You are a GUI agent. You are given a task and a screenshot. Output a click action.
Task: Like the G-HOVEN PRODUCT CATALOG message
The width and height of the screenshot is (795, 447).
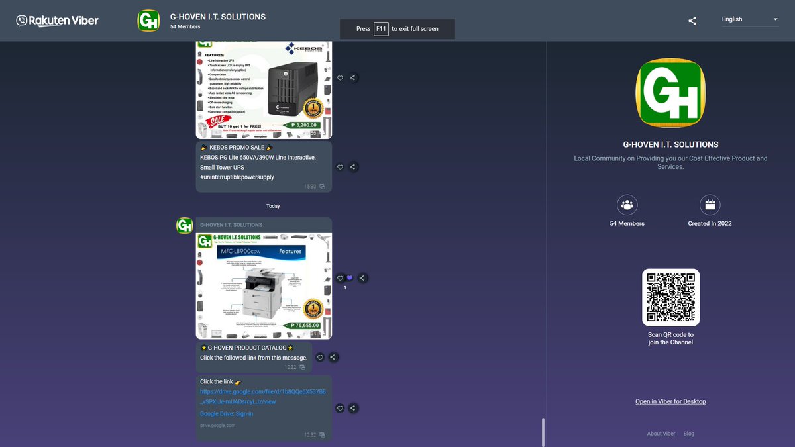coord(320,357)
